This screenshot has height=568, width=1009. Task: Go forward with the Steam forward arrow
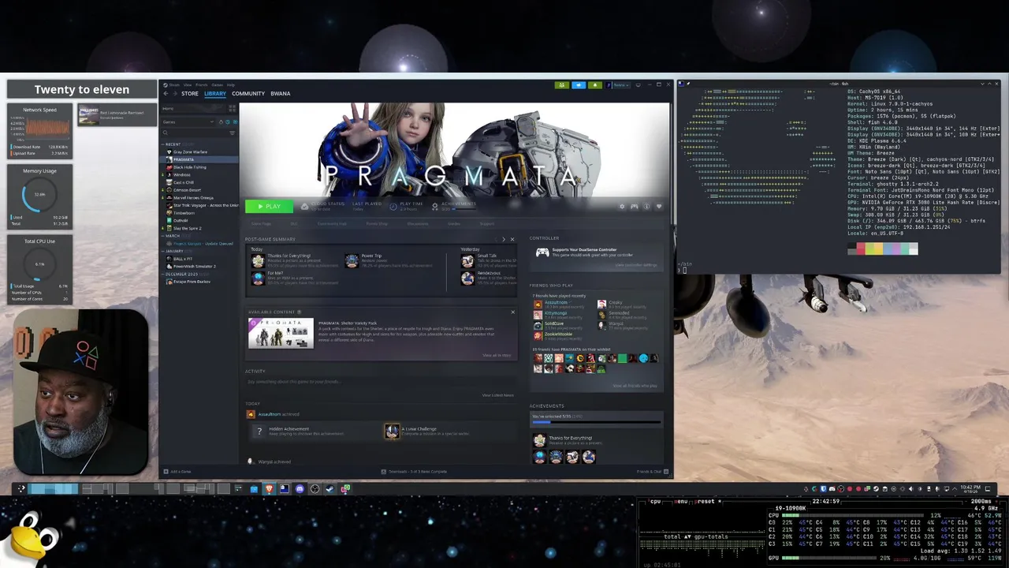175,94
